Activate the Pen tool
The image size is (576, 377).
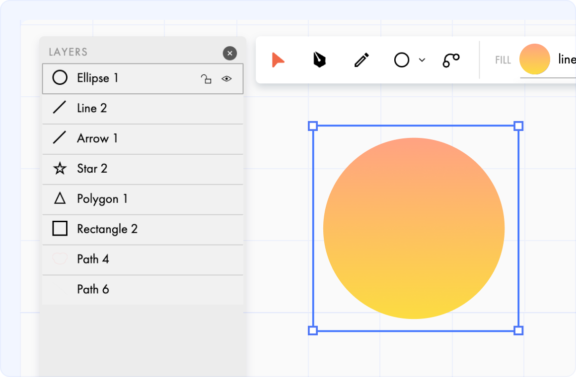tap(319, 60)
